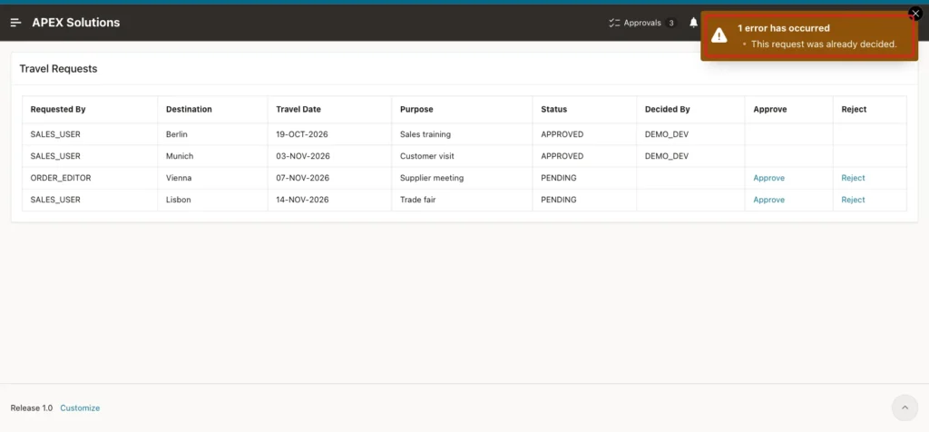This screenshot has height=432, width=929.
Task: Open the Approvals link in the header
Action: (x=642, y=23)
